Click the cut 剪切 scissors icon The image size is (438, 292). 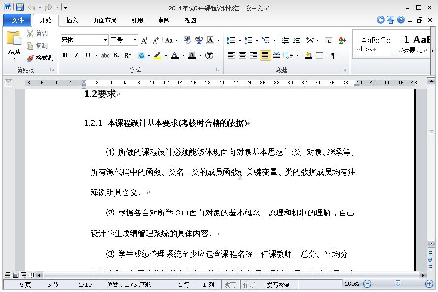click(x=31, y=33)
